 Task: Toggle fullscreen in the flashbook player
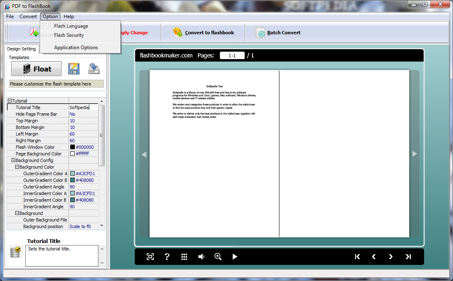pyautogui.click(x=150, y=257)
